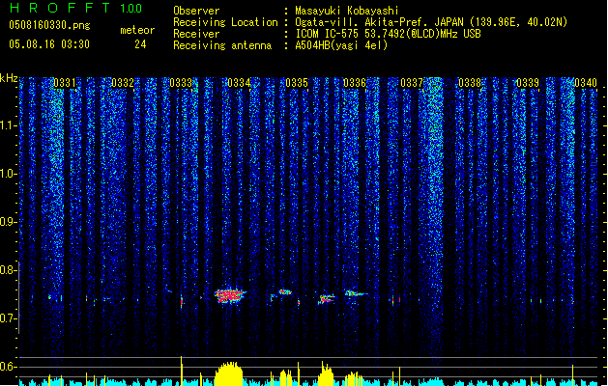Viewport: 608px width, 386px height.
Task: Select the filename 0508160330.png
Action: click(49, 26)
